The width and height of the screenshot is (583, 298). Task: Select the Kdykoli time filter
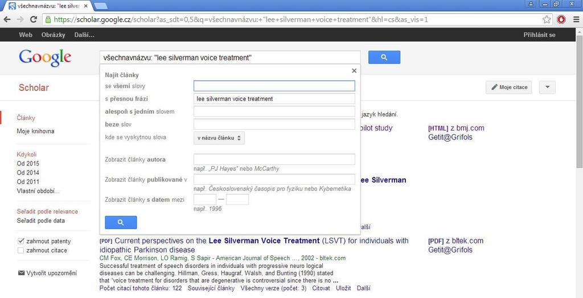(x=27, y=155)
